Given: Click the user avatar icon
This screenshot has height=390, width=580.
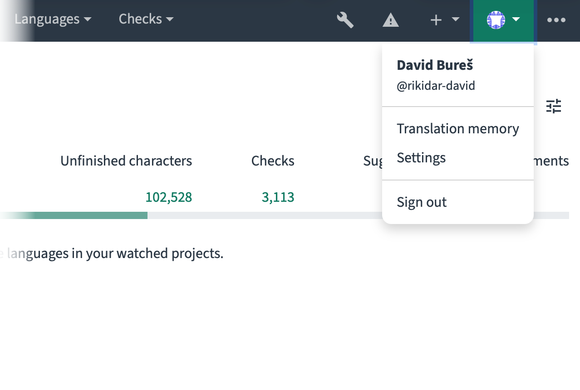Looking at the screenshot, I should click(x=496, y=20).
